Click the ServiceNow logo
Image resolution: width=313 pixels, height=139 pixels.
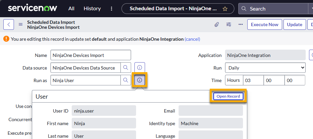pyautogui.click(x=32, y=8)
